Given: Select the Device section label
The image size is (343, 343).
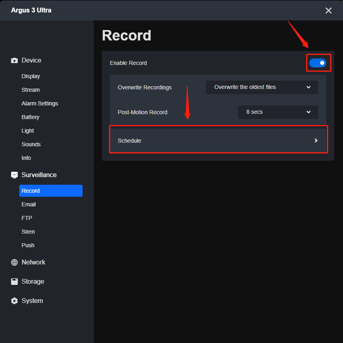Looking at the screenshot, I should point(31,61).
